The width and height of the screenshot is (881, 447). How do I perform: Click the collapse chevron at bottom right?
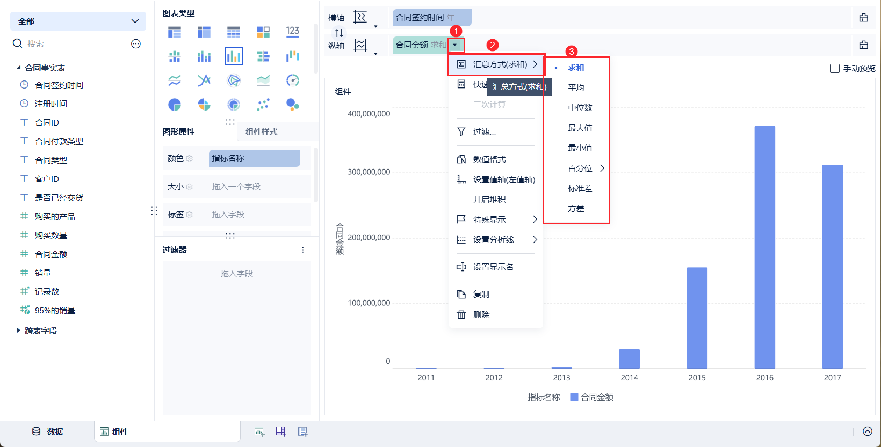click(868, 431)
